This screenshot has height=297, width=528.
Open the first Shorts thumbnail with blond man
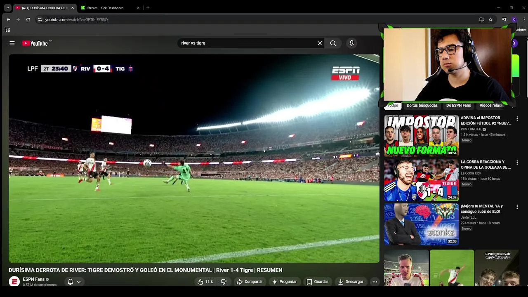click(x=406, y=268)
